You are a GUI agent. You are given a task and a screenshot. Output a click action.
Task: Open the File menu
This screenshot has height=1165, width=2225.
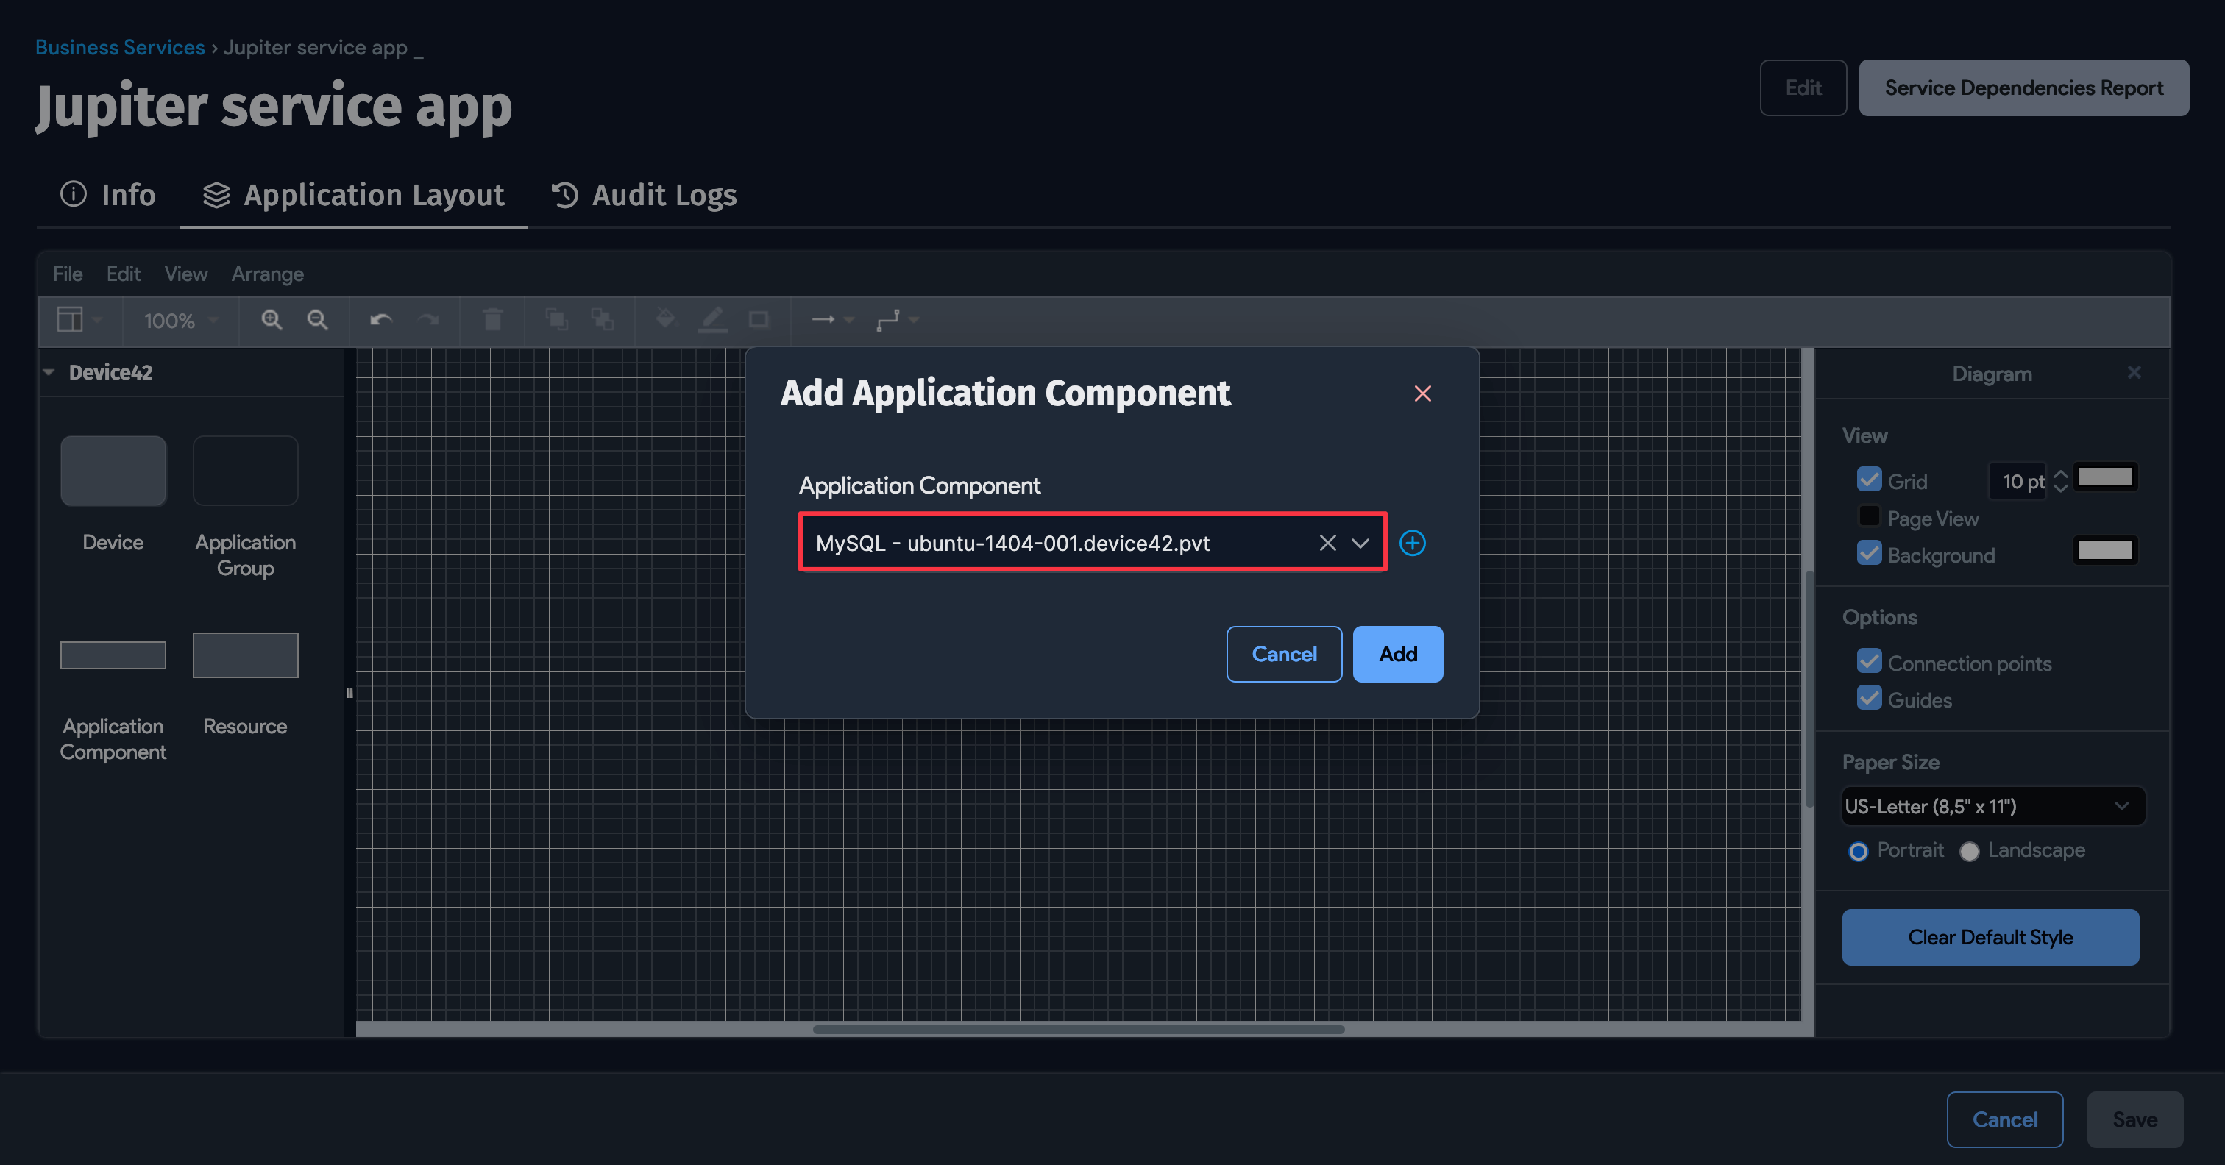pyautogui.click(x=68, y=274)
